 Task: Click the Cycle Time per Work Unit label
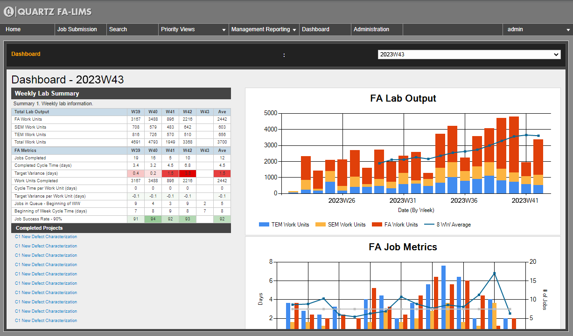tap(46, 188)
